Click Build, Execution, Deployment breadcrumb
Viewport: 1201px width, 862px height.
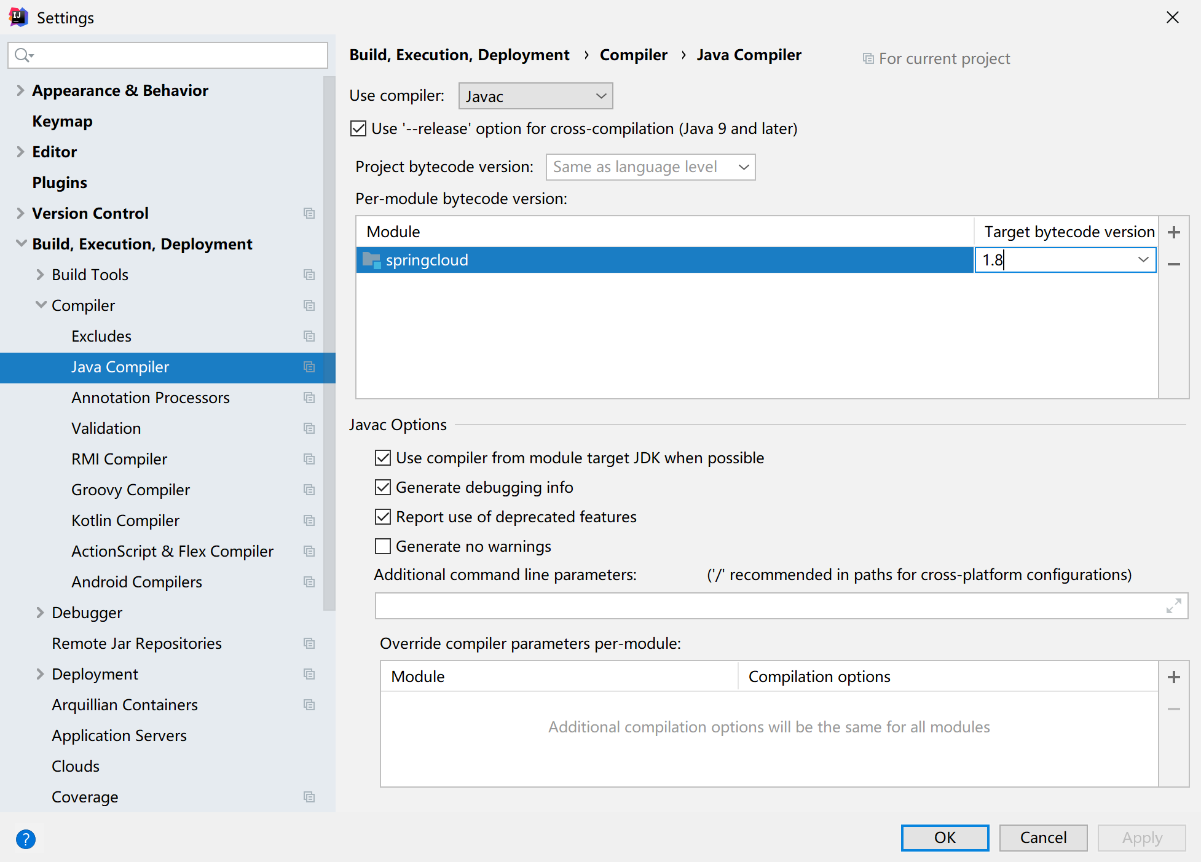459,55
